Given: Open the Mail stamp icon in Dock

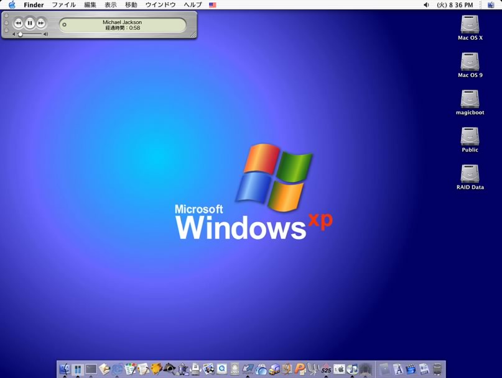Looking at the screenshot, I should [104, 369].
